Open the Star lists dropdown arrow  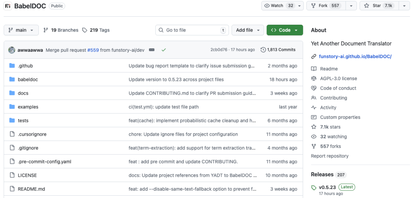[x=403, y=6]
